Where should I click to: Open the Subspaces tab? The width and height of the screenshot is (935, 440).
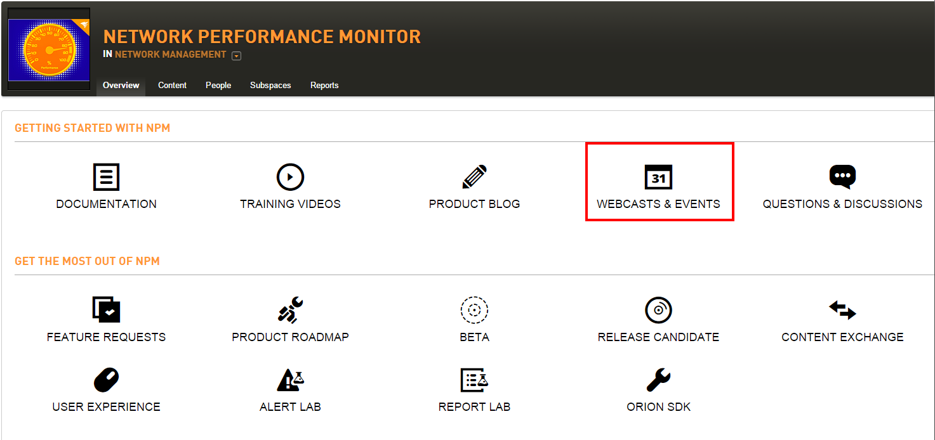click(x=270, y=85)
